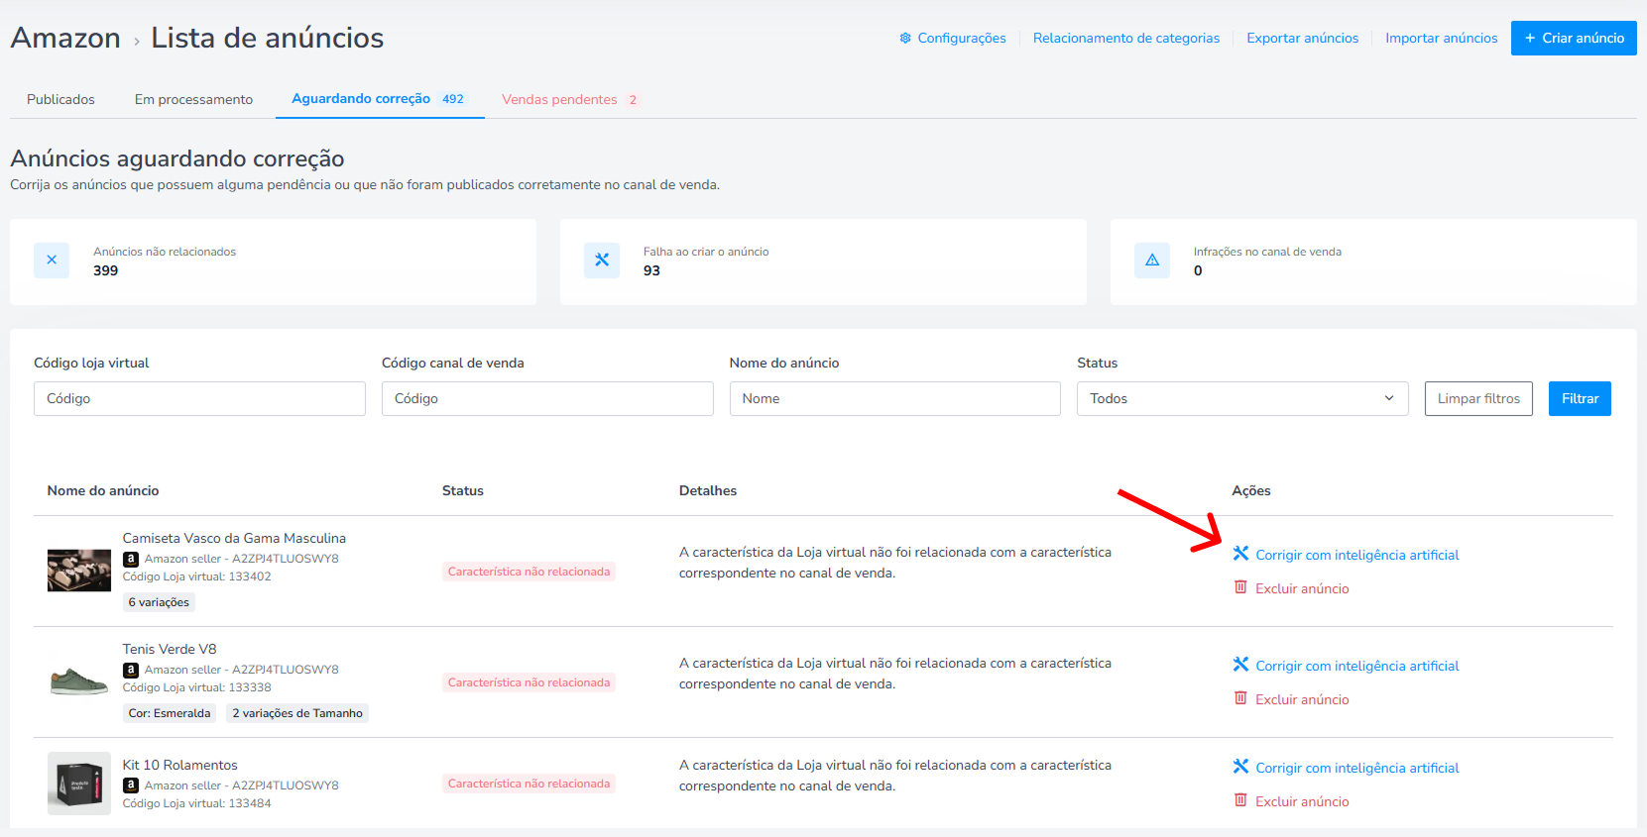This screenshot has height=837, width=1647.
Task: Click the AI fix icon for Tenis Verde V8
Action: [1240, 665]
